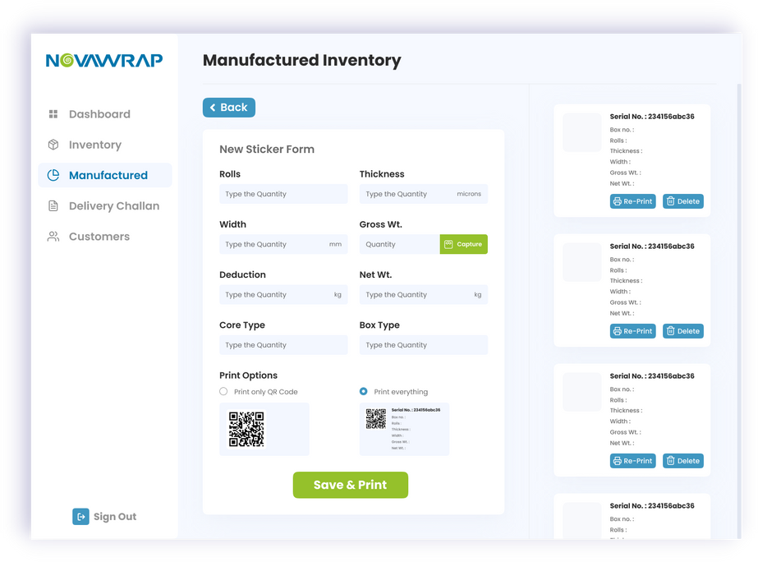Screen dimensions: 758x562
Task: Go back using the Back button
Action: (x=229, y=108)
